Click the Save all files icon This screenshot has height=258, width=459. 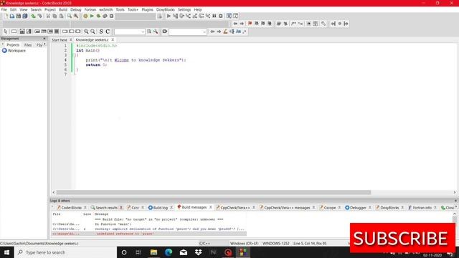25,16
